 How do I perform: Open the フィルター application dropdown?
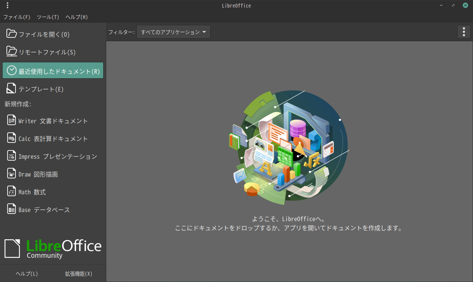pos(173,32)
